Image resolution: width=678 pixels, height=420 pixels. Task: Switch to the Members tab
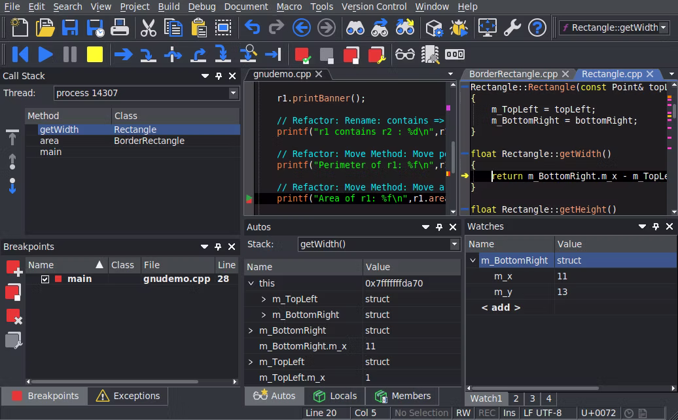(x=403, y=396)
